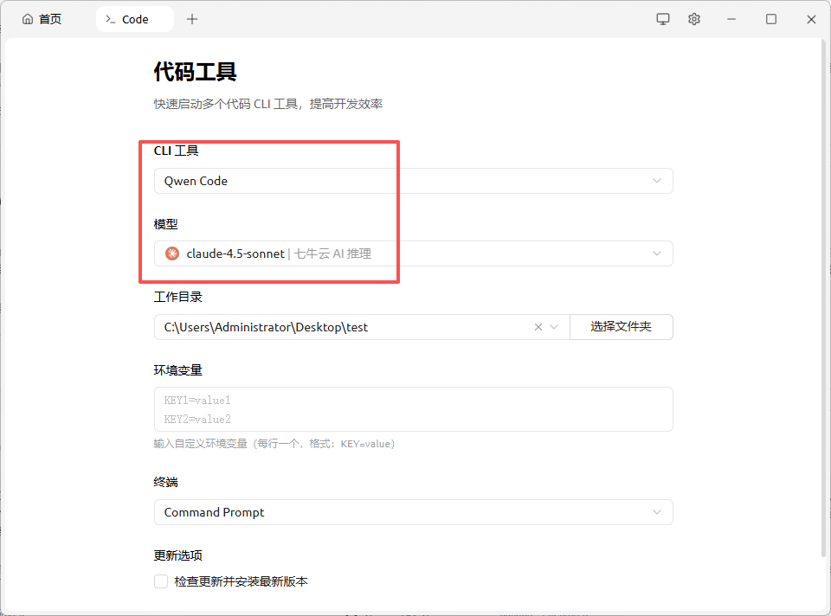
Task: Add a new tab with plus icon
Action: pyautogui.click(x=192, y=19)
